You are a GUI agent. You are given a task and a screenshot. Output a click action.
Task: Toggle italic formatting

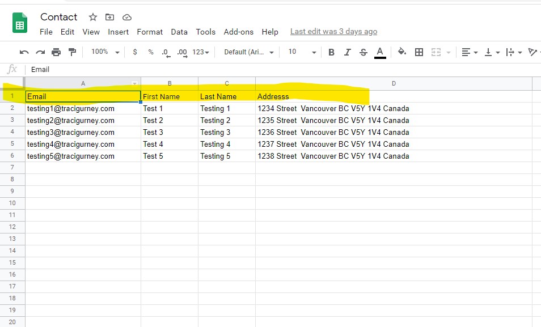coord(347,52)
